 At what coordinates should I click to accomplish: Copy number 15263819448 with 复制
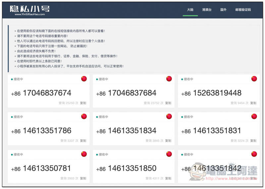click(253, 103)
